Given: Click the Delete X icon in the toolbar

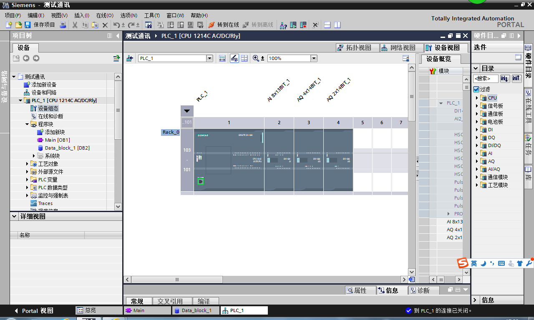Looking at the screenshot, I should pyautogui.click(x=105, y=25).
